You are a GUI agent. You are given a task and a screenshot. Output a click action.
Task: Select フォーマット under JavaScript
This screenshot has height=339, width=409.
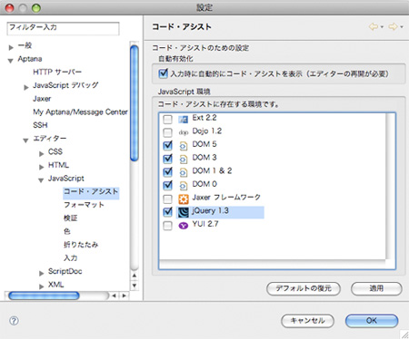point(84,205)
